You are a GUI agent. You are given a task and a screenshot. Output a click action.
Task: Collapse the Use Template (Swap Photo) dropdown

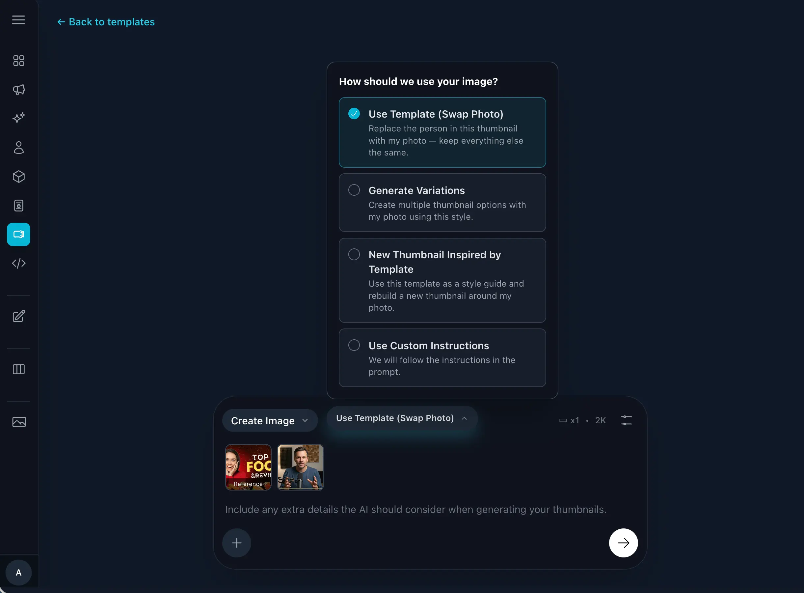[x=402, y=418]
